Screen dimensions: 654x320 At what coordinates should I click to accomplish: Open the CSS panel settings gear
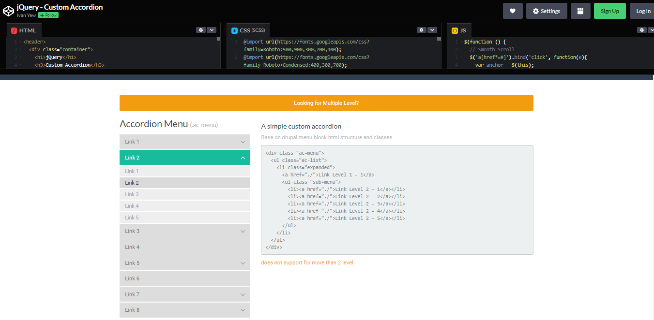[421, 29]
